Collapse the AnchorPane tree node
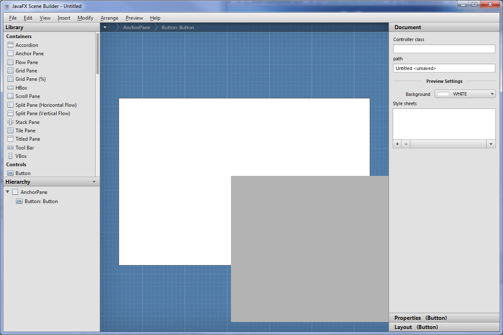This screenshot has width=503, height=335. pos(8,192)
